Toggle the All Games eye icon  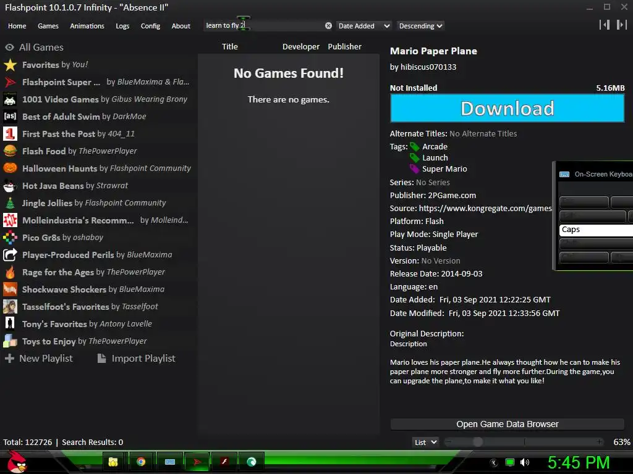pyautogui.click(x=9, y=48)
